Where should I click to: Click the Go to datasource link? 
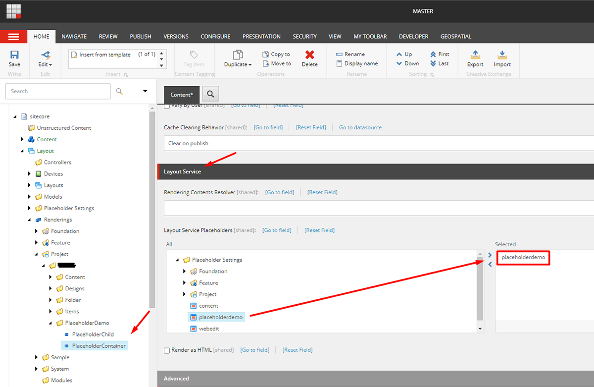click(x=360, y=127)
